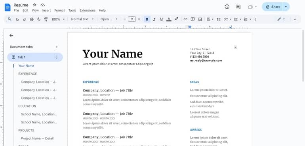Check cloud save status icon
The width and height of the screenshot is (305, 146).
pyautogui.click(x=43, y=5)
